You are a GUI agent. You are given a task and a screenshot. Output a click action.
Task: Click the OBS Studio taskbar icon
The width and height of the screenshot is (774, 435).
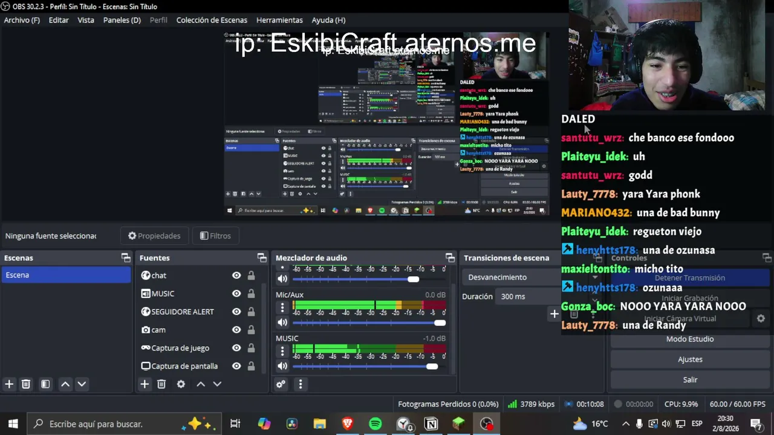click(487, 424)
